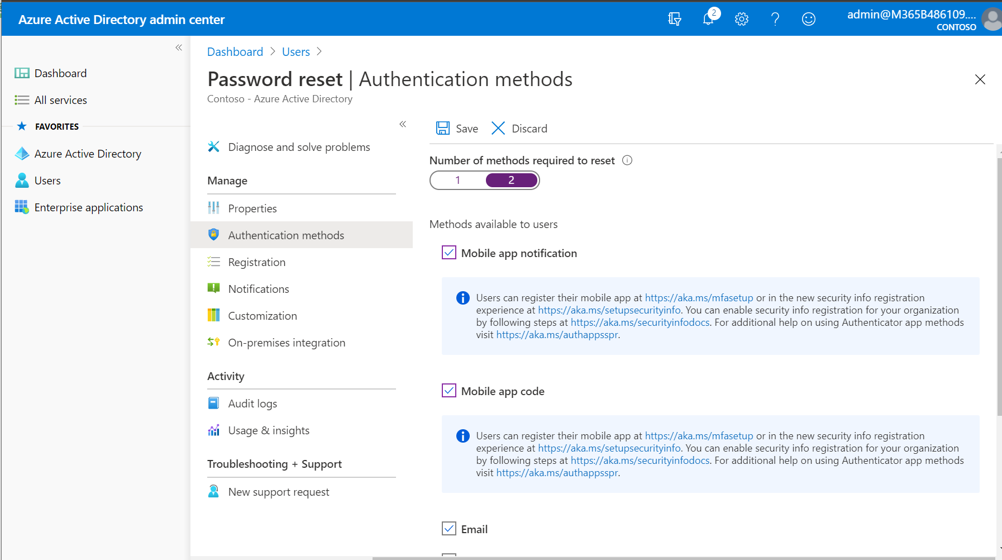
Task: Open the admin account avatar
Action: [992, 19]
